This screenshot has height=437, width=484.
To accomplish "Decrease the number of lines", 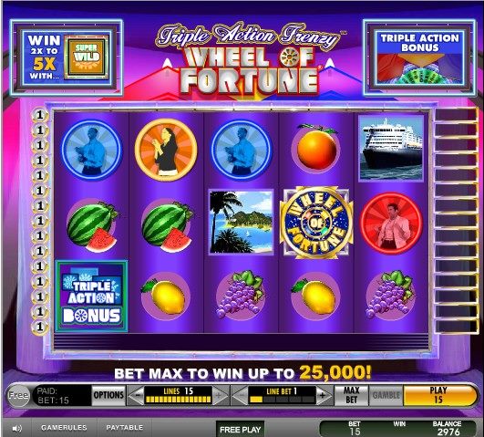I will (x=136, y=395).
